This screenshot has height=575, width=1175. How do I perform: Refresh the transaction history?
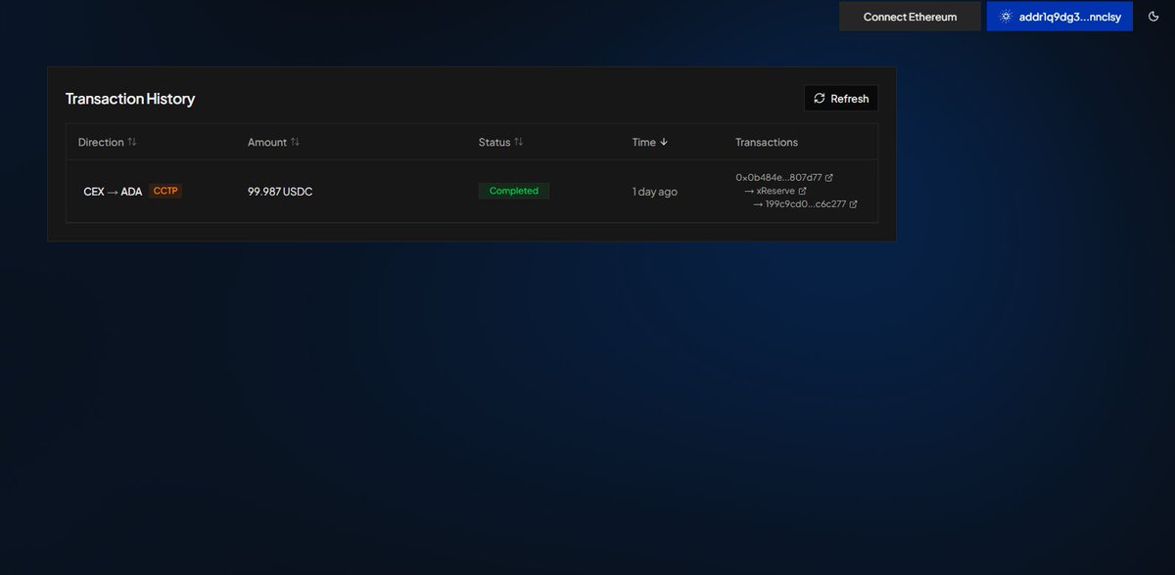coord(841,99)
